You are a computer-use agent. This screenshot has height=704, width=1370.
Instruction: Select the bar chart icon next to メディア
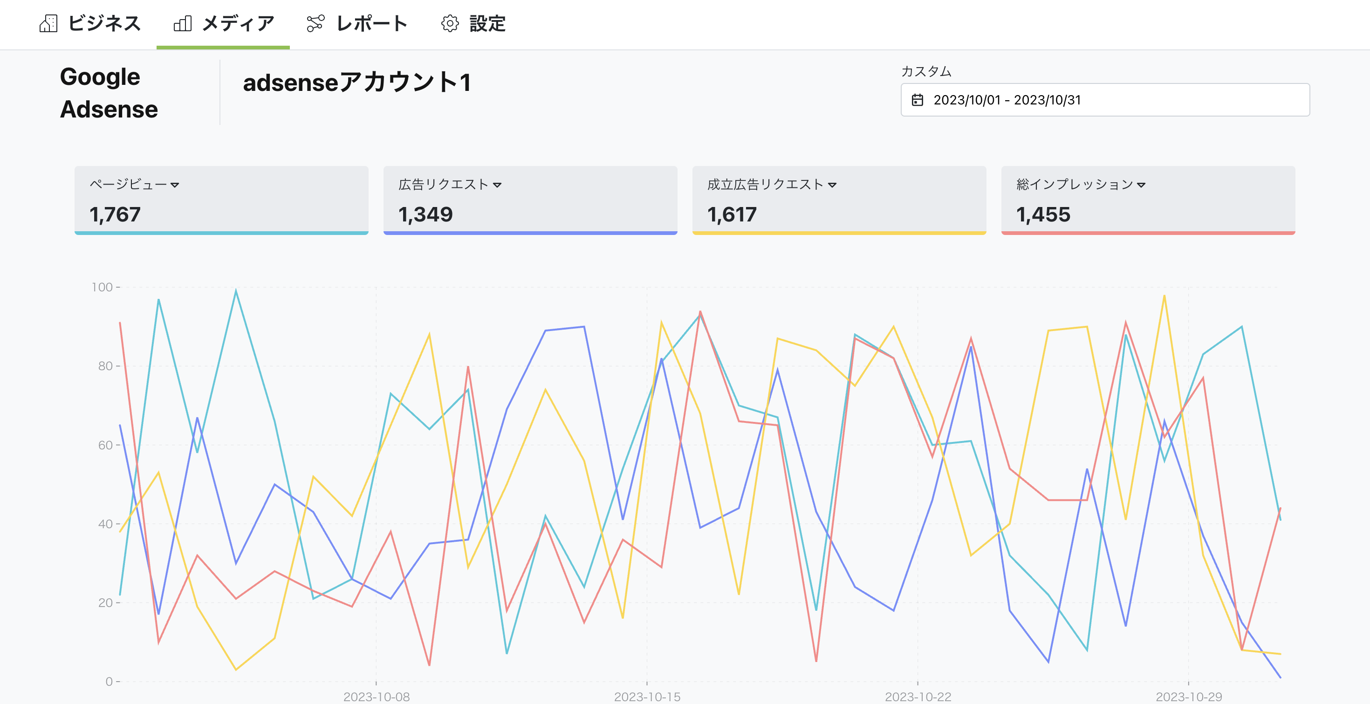[x=183, y=23]
